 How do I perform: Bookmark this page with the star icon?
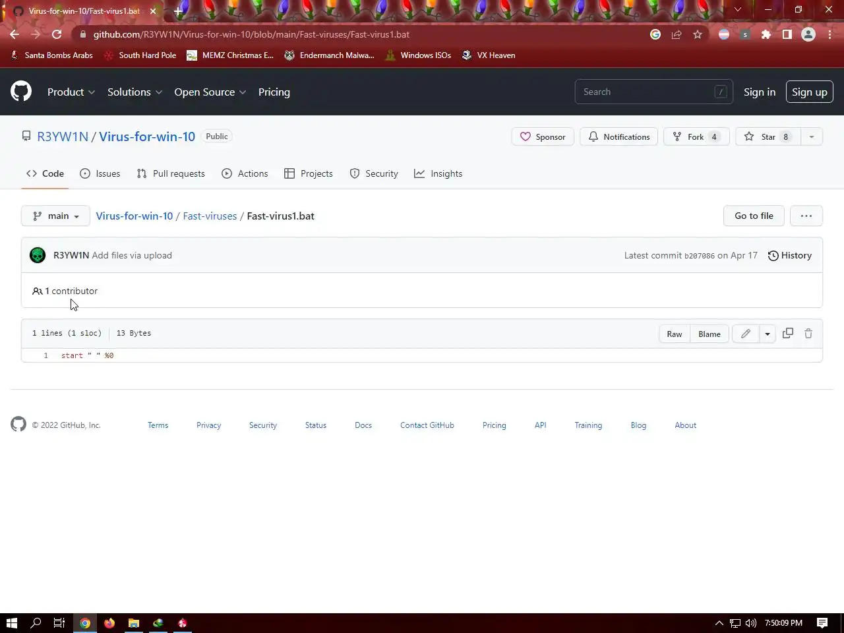tap(698, 34)
